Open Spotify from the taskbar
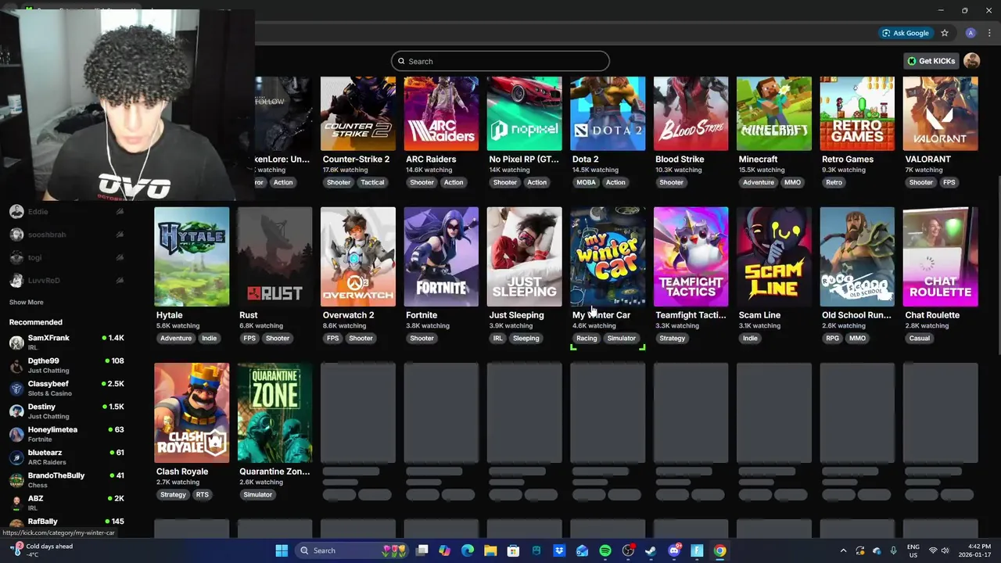Screen dimensions: 1001x563 (605, 550)
